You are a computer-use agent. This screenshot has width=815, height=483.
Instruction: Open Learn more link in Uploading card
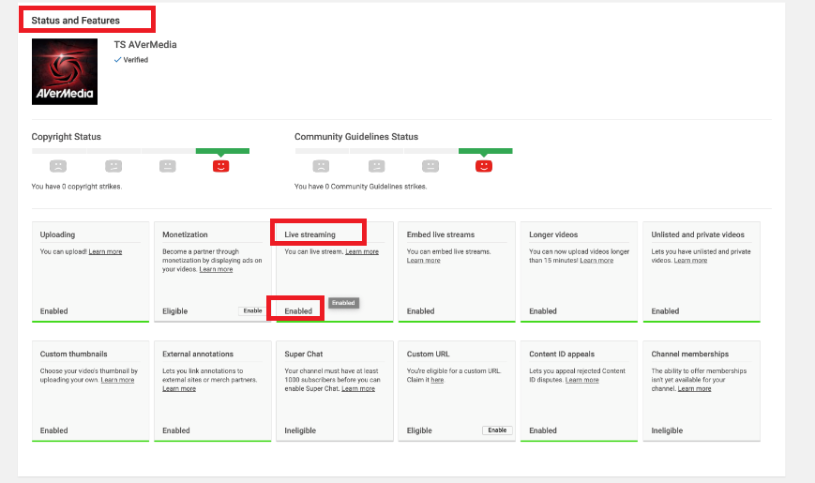click(x=106, y=251)
